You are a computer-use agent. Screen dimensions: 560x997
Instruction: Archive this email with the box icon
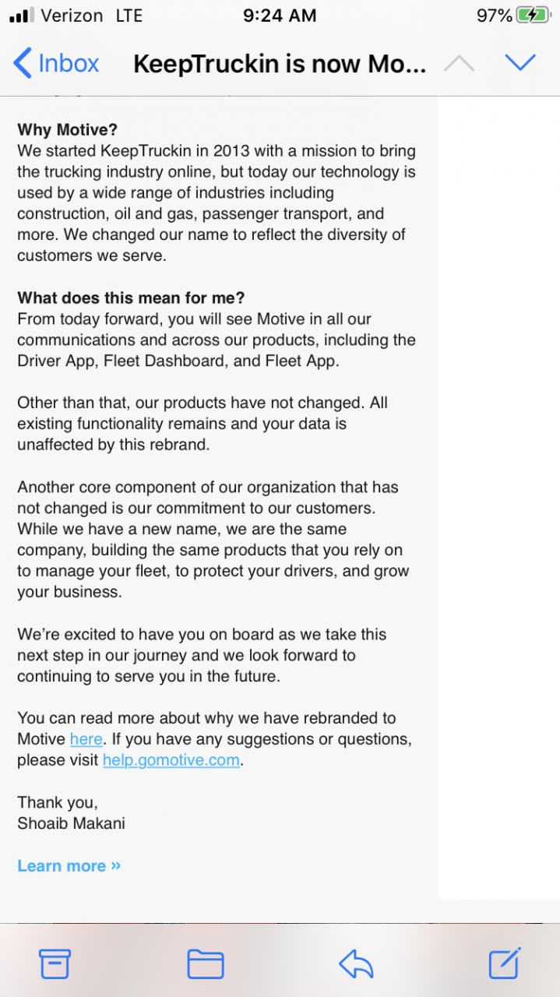pyautogui.click(x=55, y=964)
